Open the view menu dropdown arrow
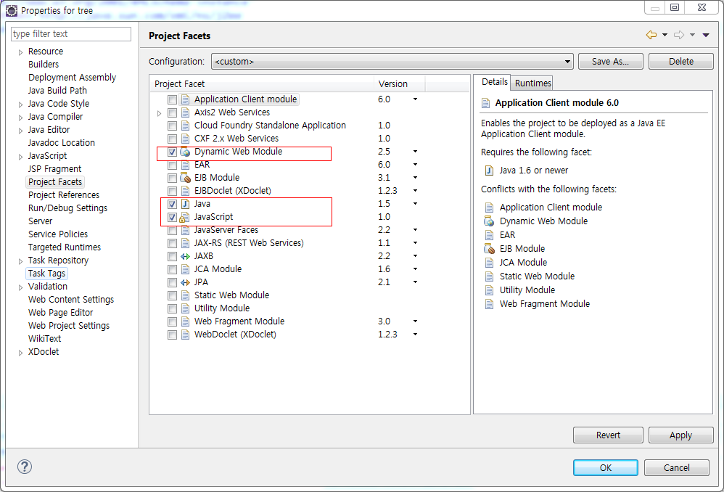 (706, 35)
